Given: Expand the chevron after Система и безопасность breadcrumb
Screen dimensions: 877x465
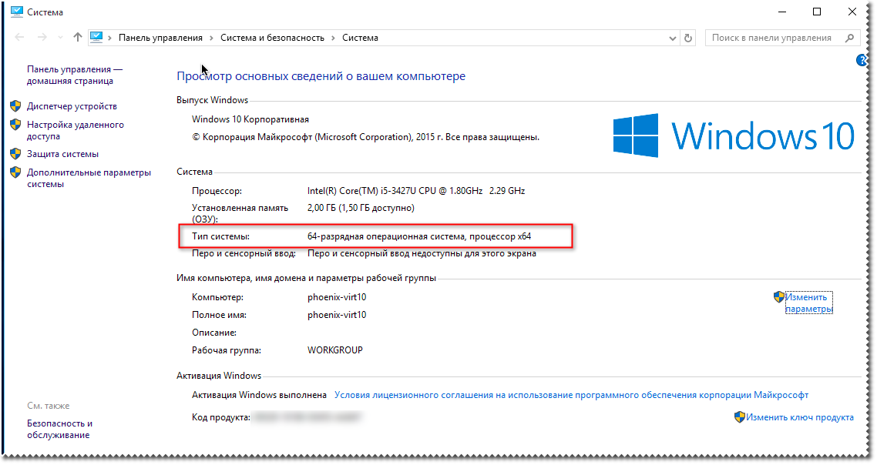Looking at the screenshot, I should pos(334,38).
